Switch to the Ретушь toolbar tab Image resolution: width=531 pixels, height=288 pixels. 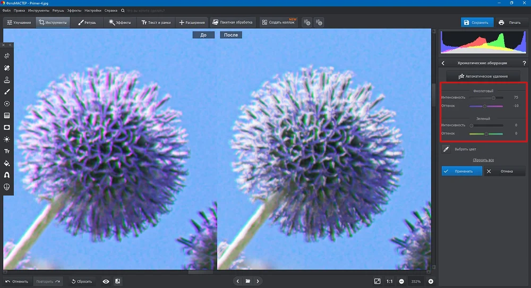coord(87,22)
